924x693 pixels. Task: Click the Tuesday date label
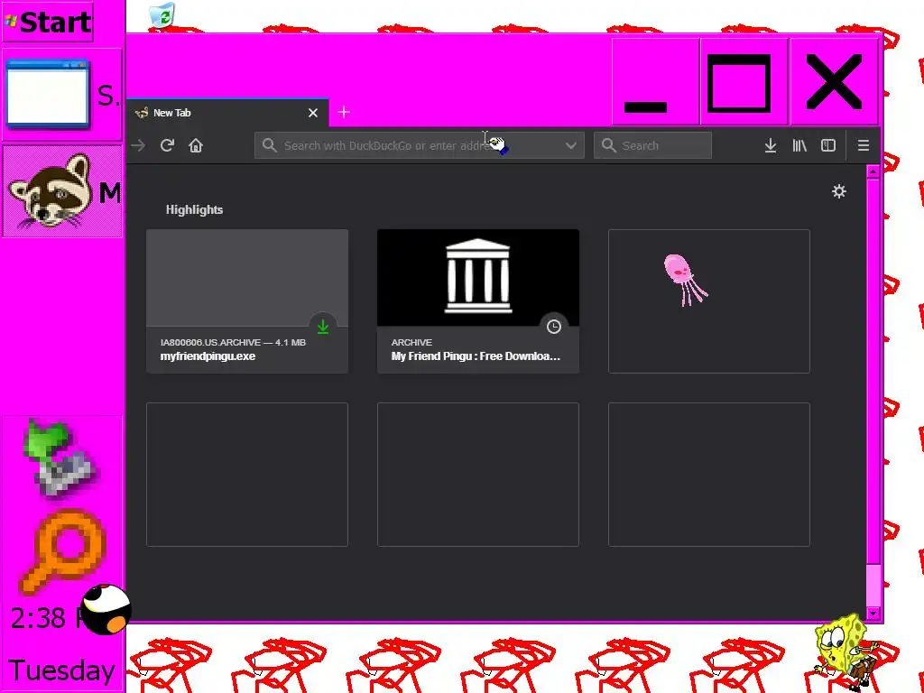pyautogui.click(x=61, y=671)
